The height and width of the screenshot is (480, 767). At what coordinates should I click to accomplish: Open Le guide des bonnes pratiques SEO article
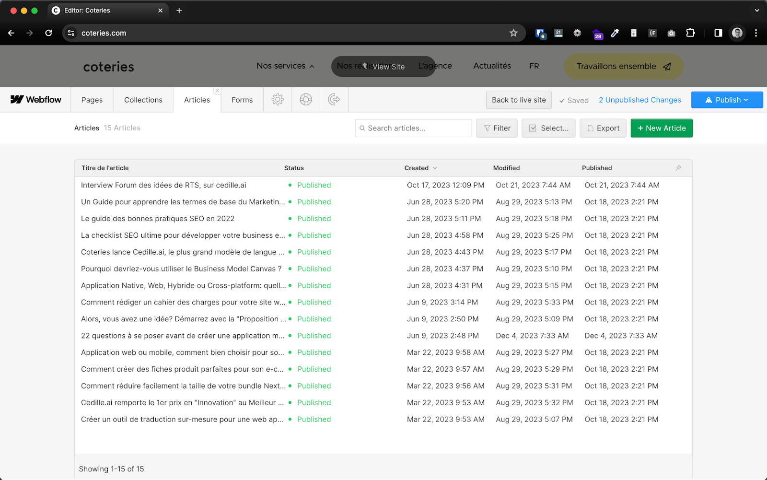click(x=158, y=219)
